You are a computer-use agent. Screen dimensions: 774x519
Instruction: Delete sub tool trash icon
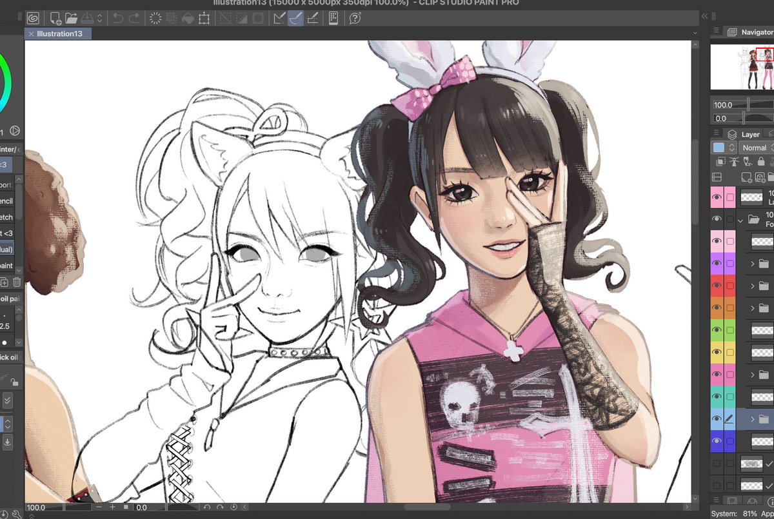coord(17,282)
